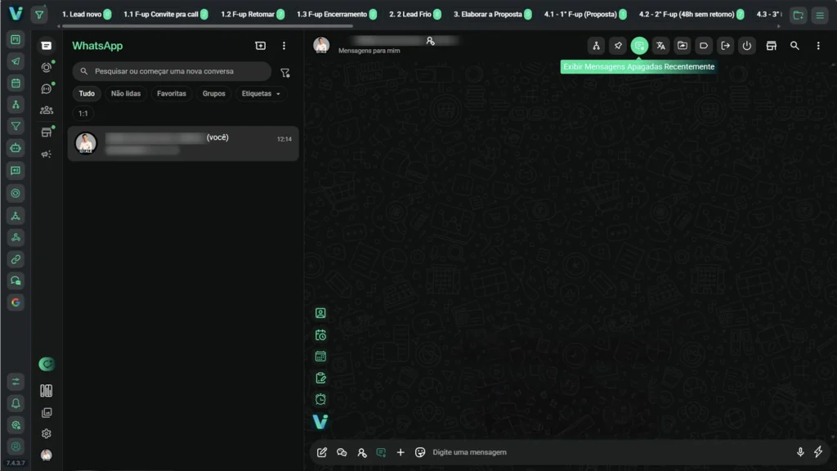
Task: Select the Grupos filter chip
Action: 214,93
